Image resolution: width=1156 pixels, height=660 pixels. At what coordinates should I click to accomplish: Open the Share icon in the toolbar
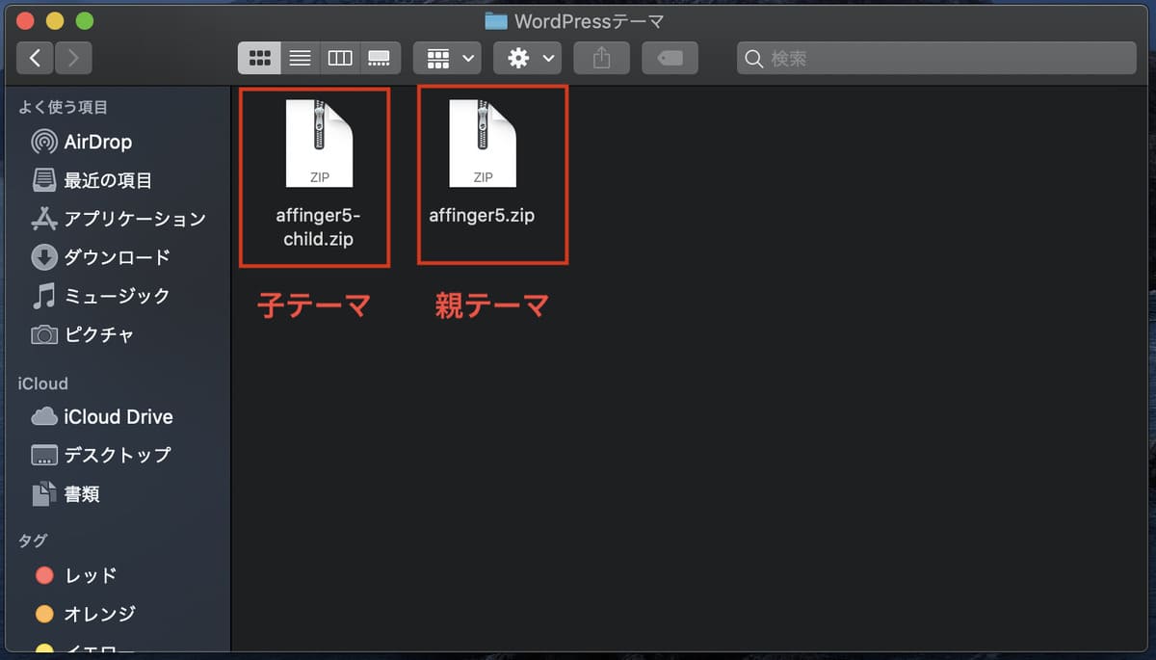pyautogui.click(x=601, y=57)
